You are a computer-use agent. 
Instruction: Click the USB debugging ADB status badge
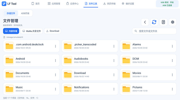[167, 4]
